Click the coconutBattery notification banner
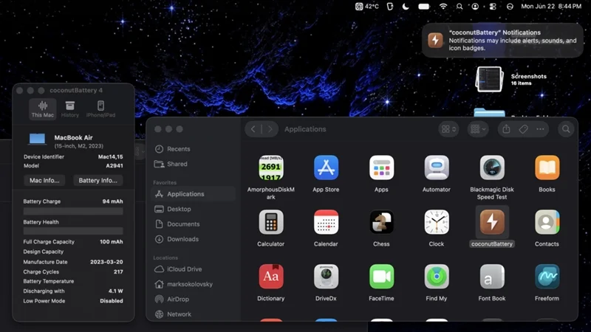 (502, 41)
